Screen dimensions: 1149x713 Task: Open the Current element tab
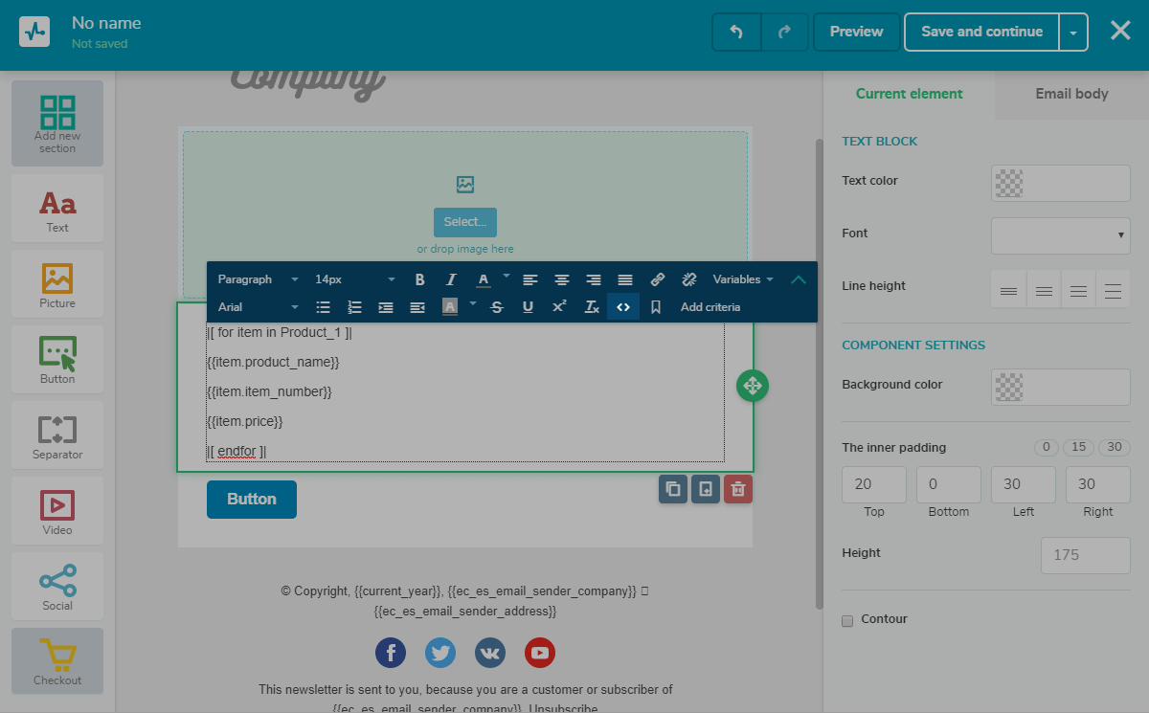tap(909, 94)
